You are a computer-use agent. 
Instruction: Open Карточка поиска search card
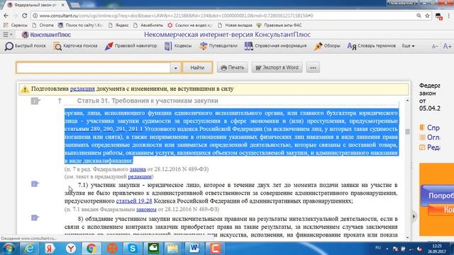[75, 46]
